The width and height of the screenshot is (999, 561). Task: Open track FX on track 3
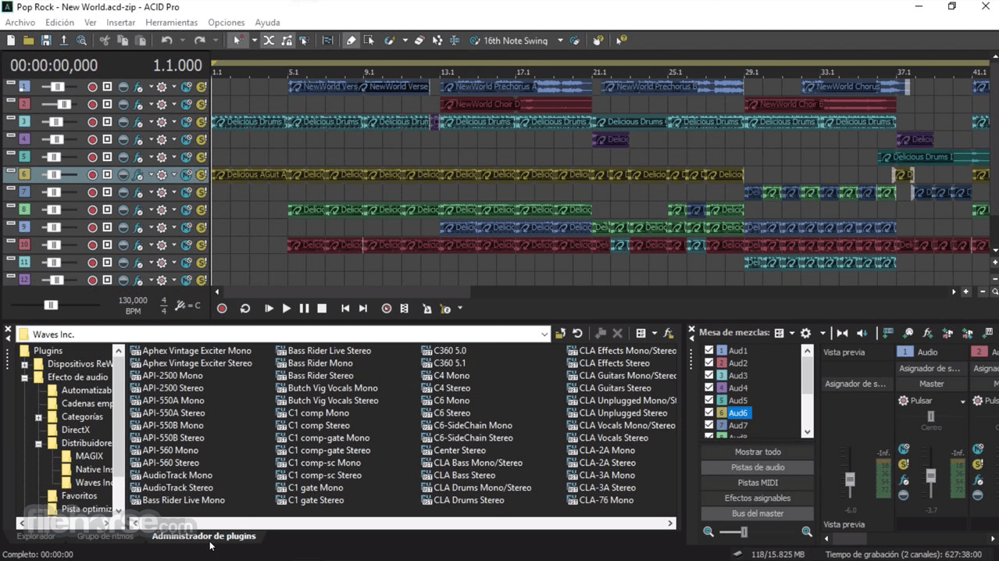click(x=138, y=122)
